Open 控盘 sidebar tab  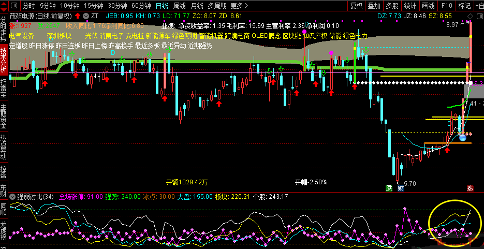4,172
